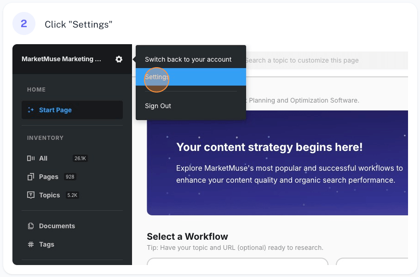The image size is (420, 277).
Task: Click the Start Page sparkle icon
Action: point(31,110)
